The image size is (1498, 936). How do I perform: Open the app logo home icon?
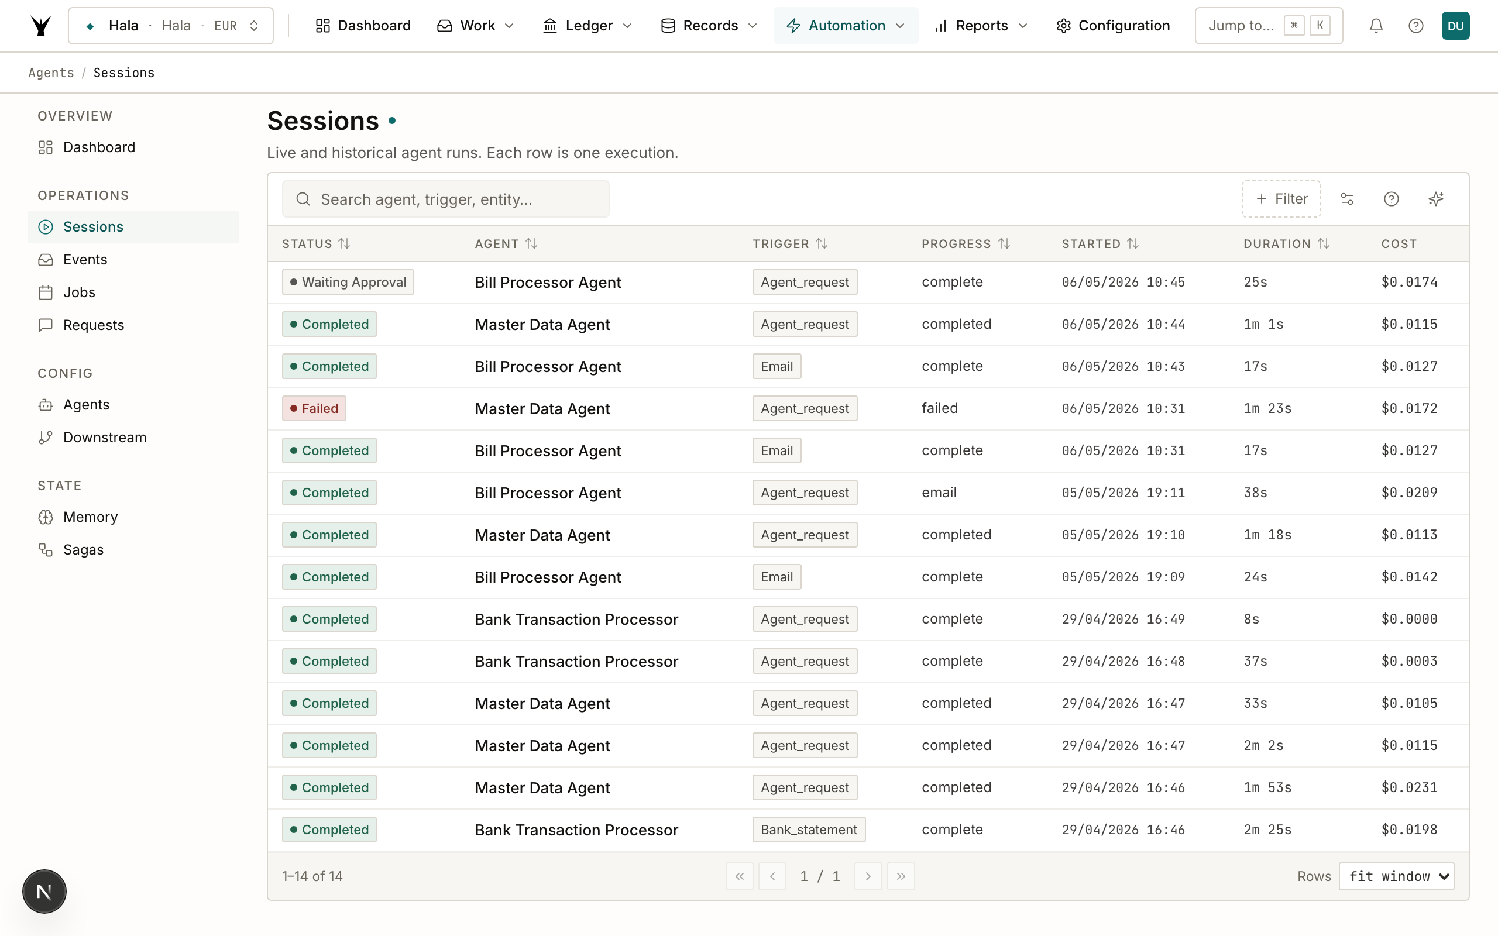tap(41, 25)
